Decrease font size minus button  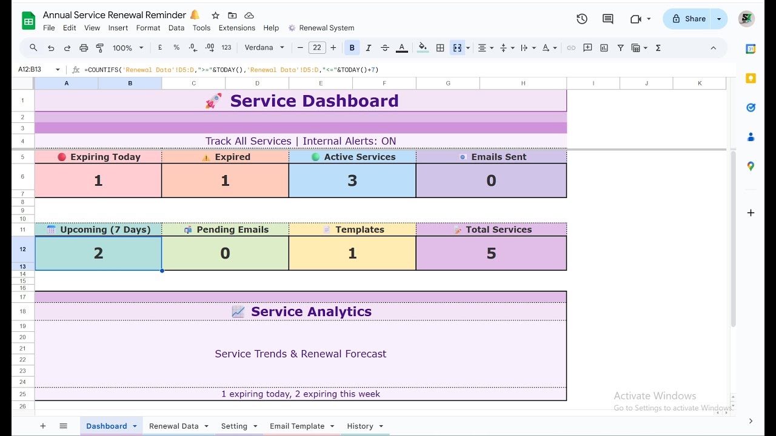(300, 48)
